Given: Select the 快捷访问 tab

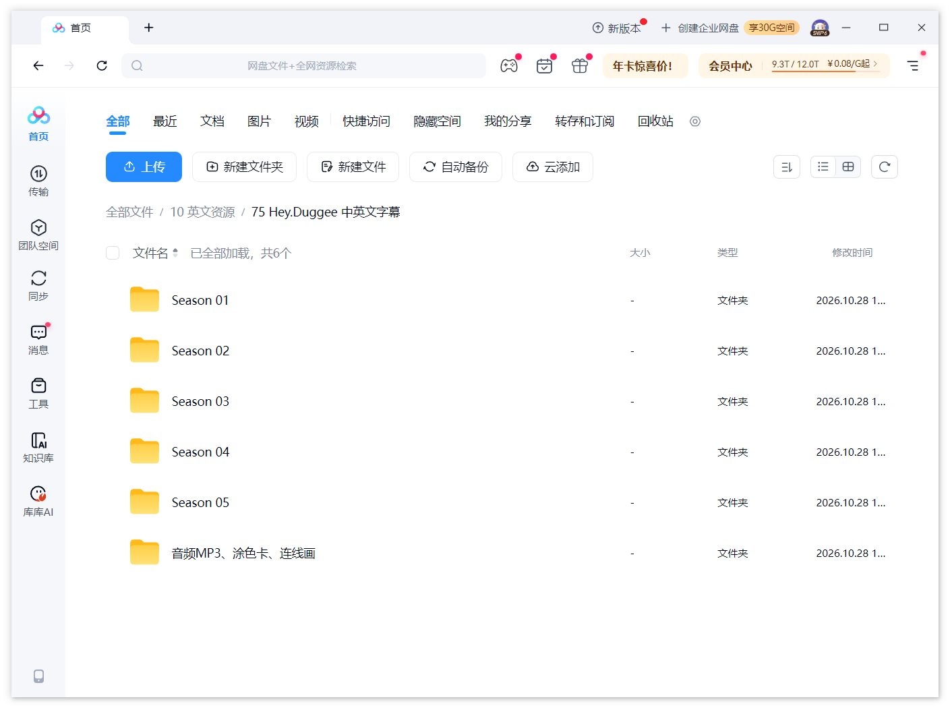Looking at the screenshot, I should (x=366, y=121).
